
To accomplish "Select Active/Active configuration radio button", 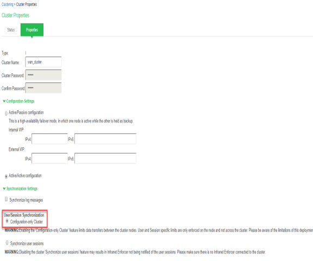I will (6, 176).
